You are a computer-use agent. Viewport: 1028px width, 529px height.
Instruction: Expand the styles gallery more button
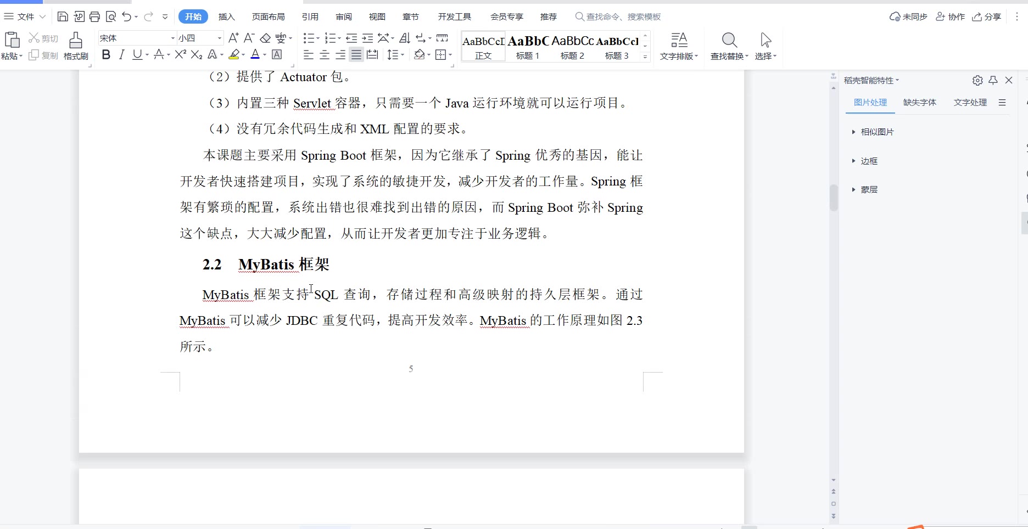point(645,57)
